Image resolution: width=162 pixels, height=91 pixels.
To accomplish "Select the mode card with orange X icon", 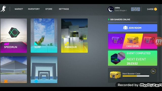I will pyautogui.click(x=14, y=70).
